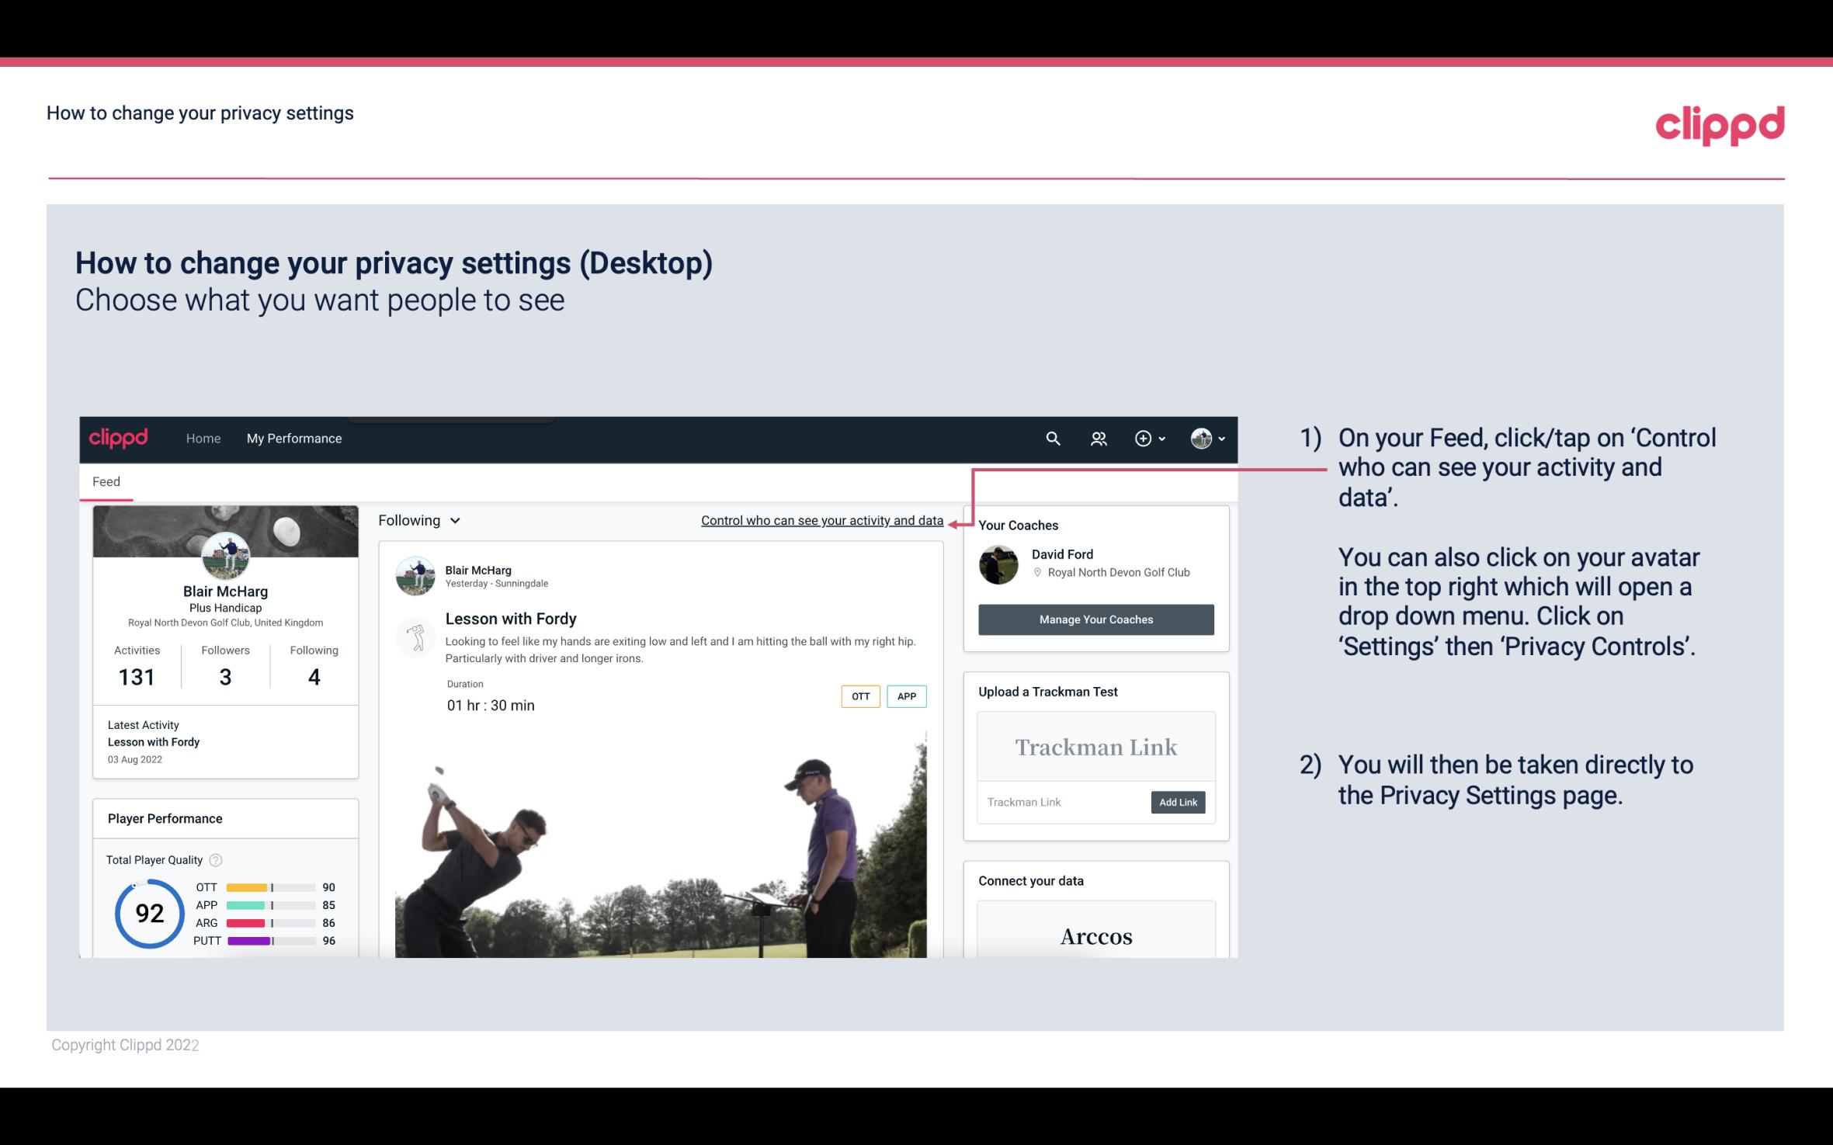This screenshot has height=1145, width=1833.
Task: Expand the Following dropdown on profile
Action: (417, 519)
